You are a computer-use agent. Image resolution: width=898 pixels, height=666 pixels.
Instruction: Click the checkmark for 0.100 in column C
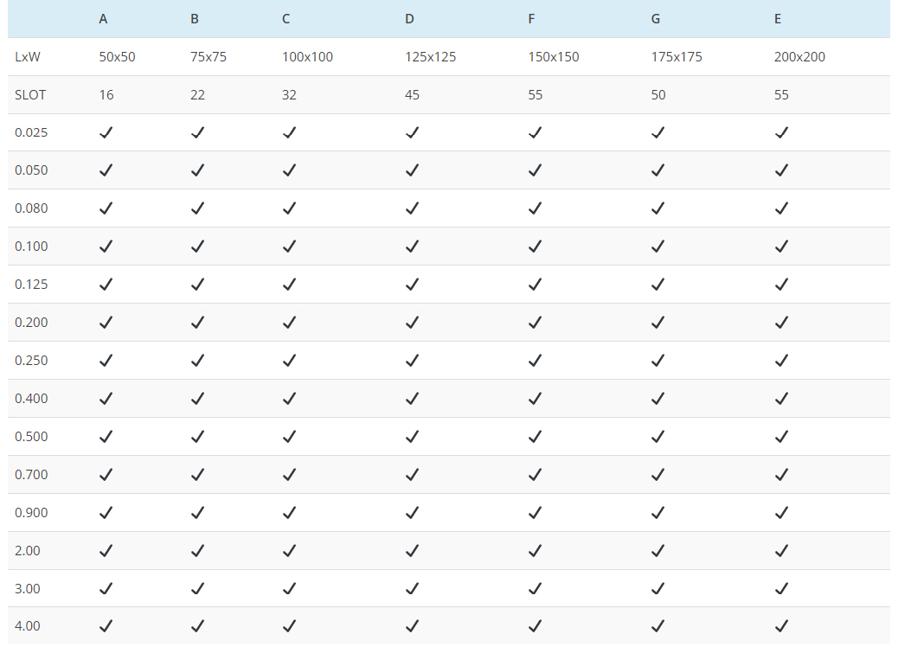pos(289,247)
